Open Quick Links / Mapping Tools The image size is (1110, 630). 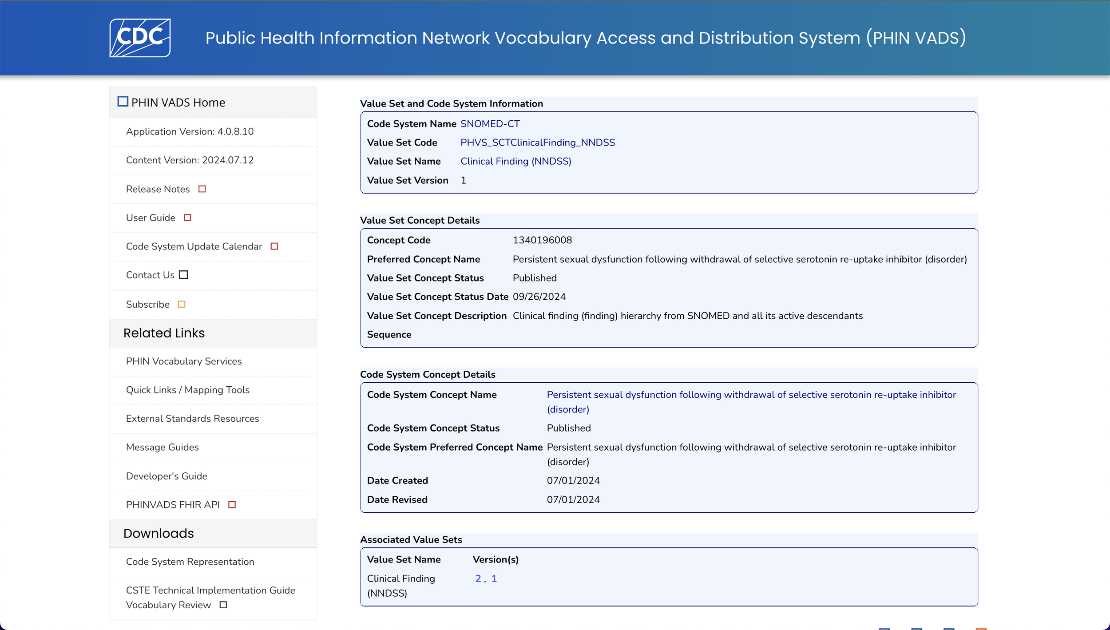[x=188, y=390]
